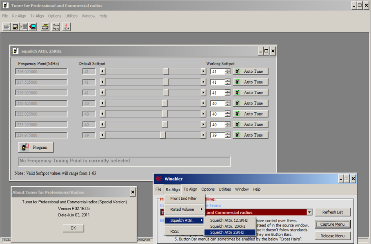
Task: Click right arrow of 219.025000 softpot slider
Action: point(203,93)
